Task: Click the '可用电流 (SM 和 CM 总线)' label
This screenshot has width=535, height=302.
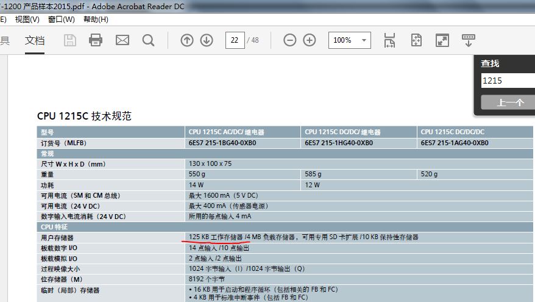Action: pyautogui.click(x=80, y=196)
